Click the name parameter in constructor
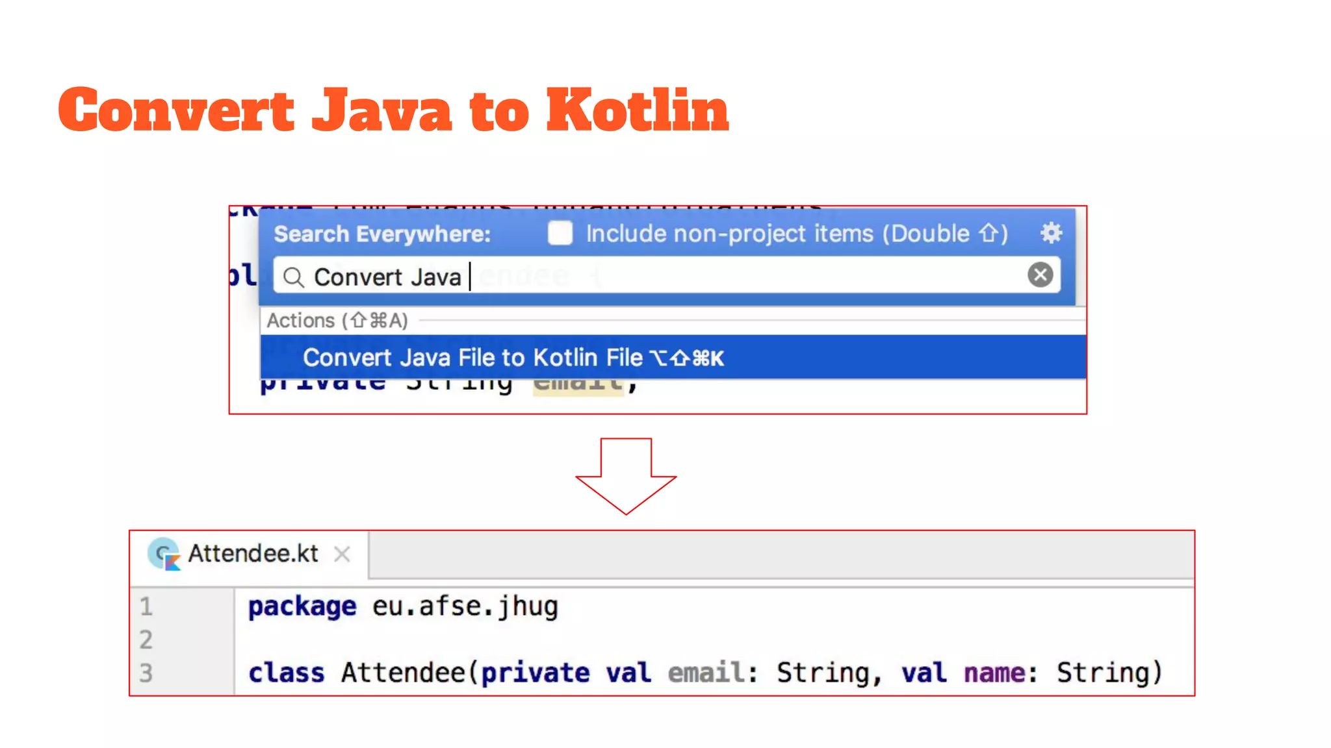Screen dimensions: 1331x748 click(994, 673)
